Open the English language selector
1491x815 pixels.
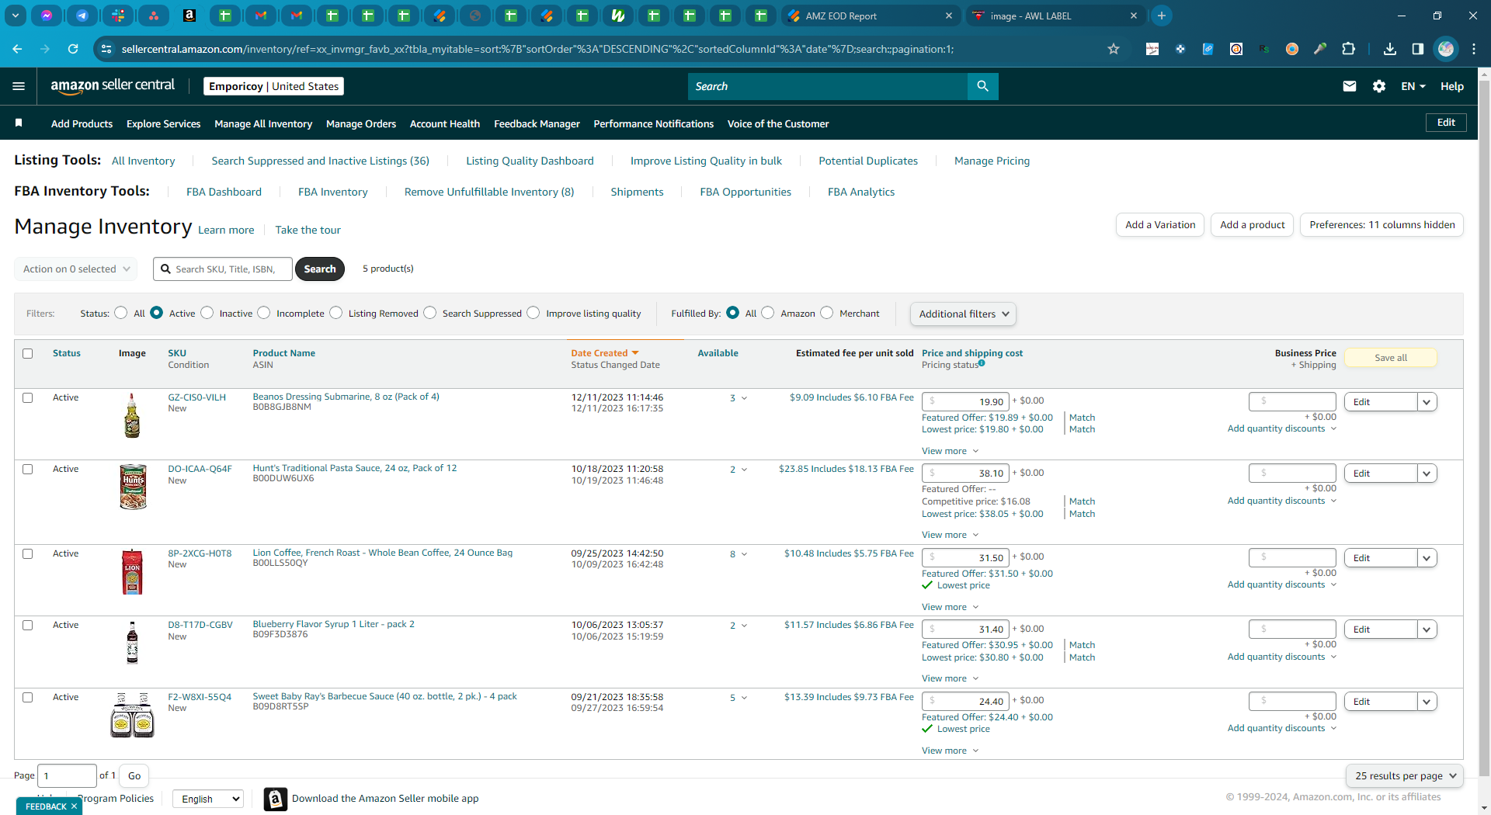[x=208, y=799]
